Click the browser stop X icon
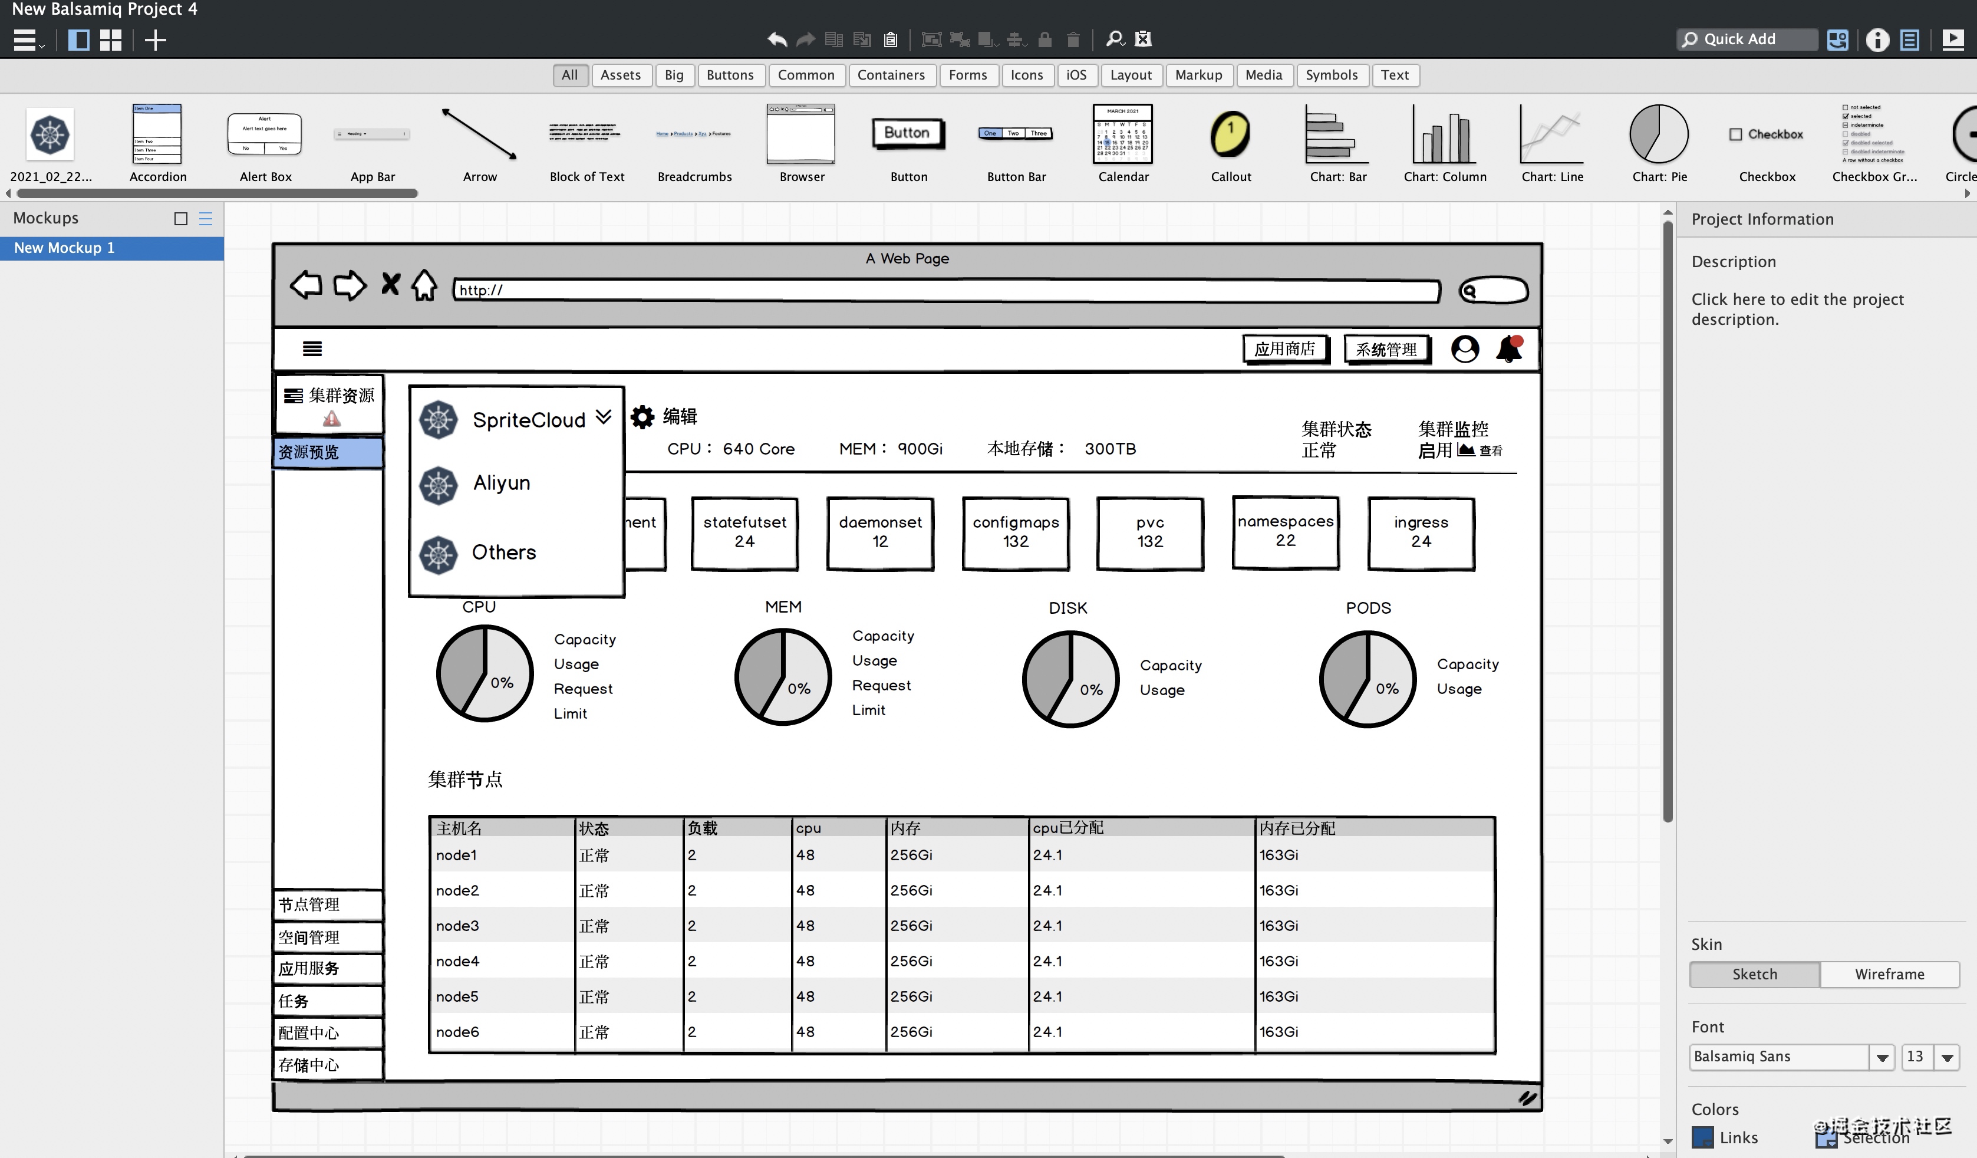 [390, 283]
